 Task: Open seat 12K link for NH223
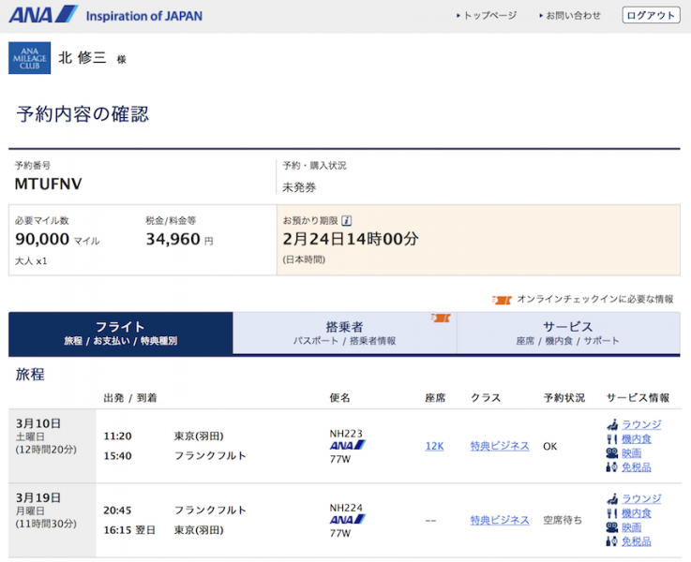(434, 446)
